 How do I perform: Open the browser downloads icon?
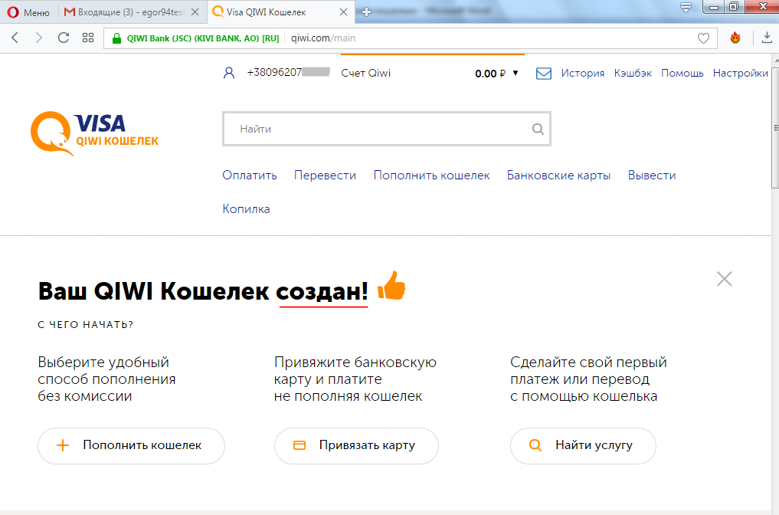click(x=767, y=38)
